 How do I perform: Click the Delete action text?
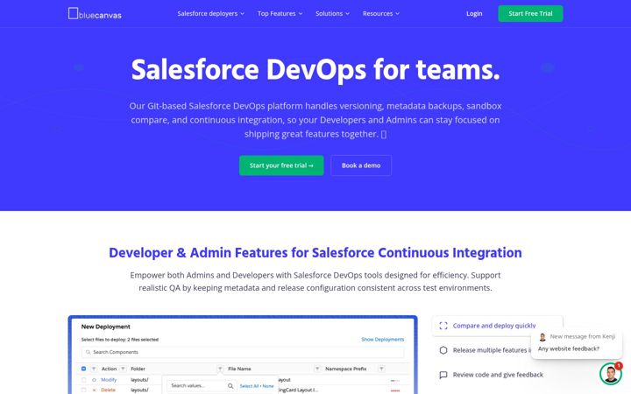click(x=108, y=390)
